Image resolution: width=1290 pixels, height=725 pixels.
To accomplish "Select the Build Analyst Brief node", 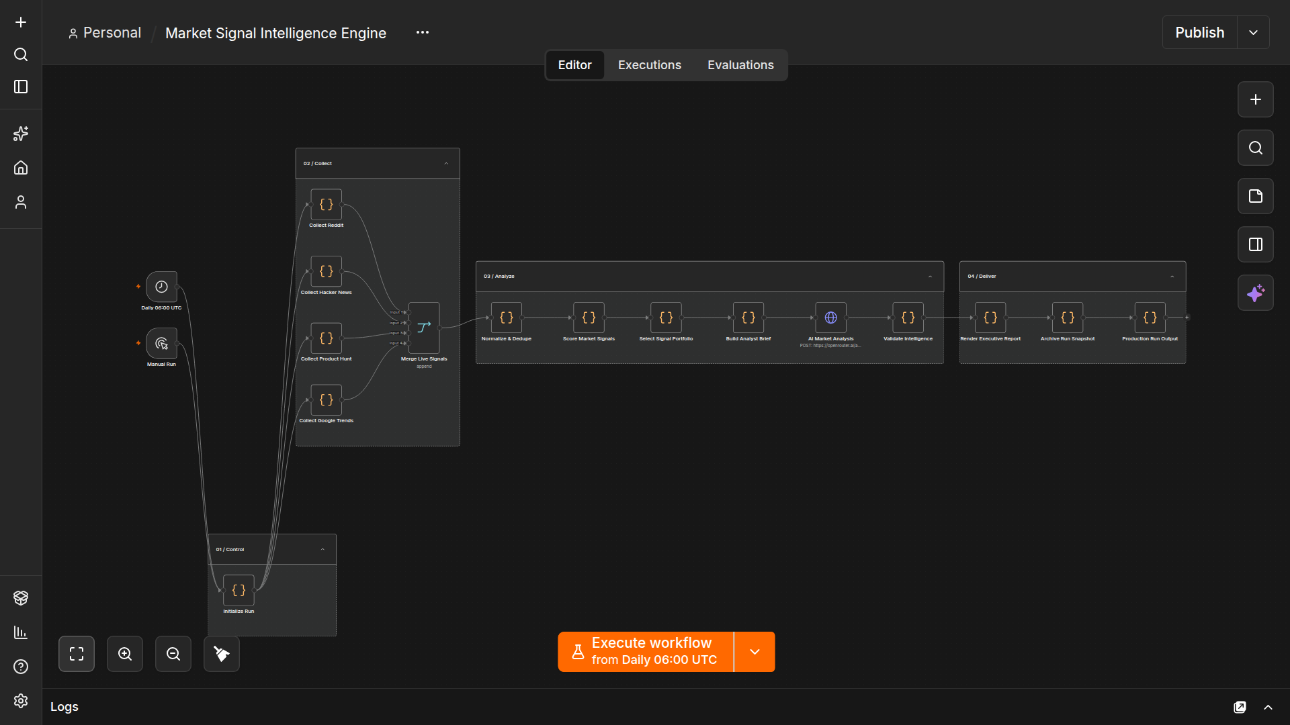I will click(748, 318).
